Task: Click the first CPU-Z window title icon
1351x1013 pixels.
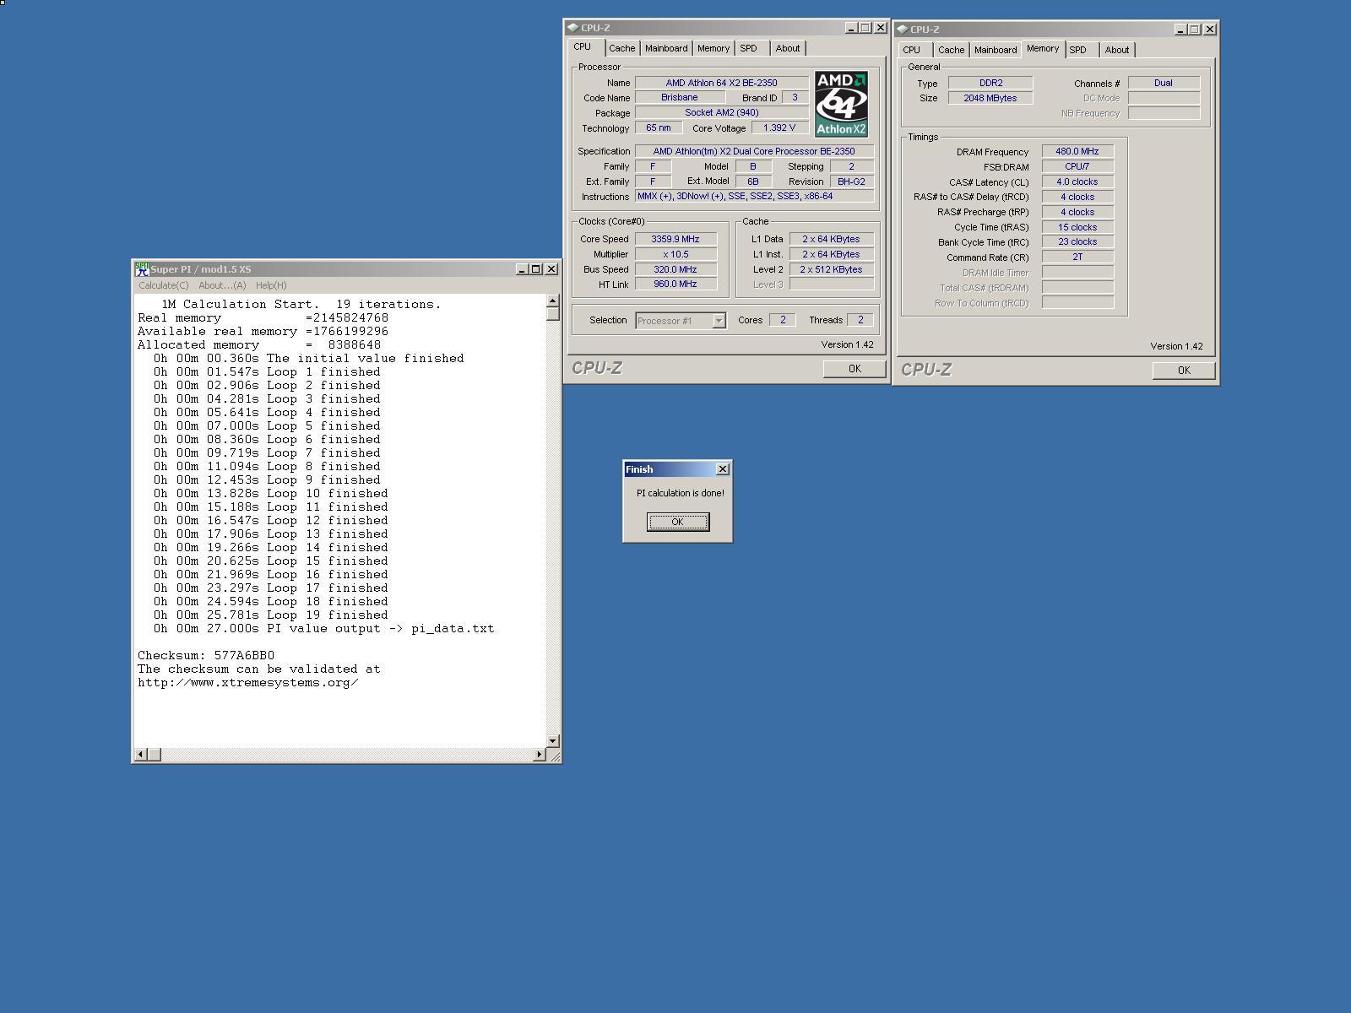Action: 573,28
